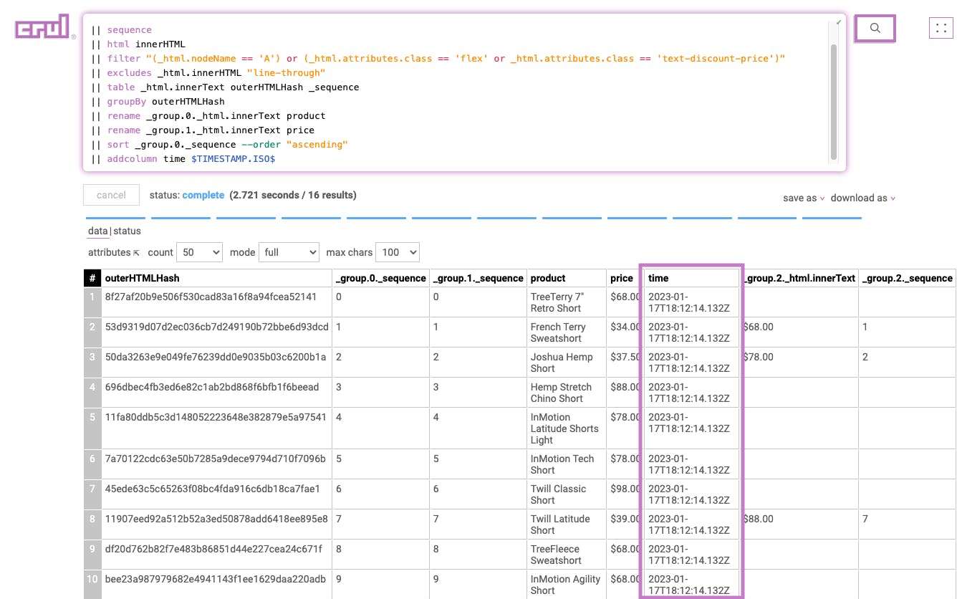Collapse attributes using the arrow icon

click(136, 253)
